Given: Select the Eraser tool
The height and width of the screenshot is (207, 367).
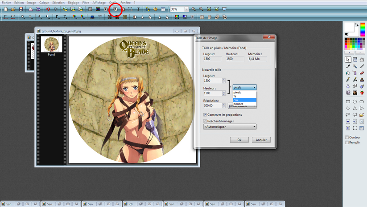Looking at the screenshot, I should pos(362,73).
